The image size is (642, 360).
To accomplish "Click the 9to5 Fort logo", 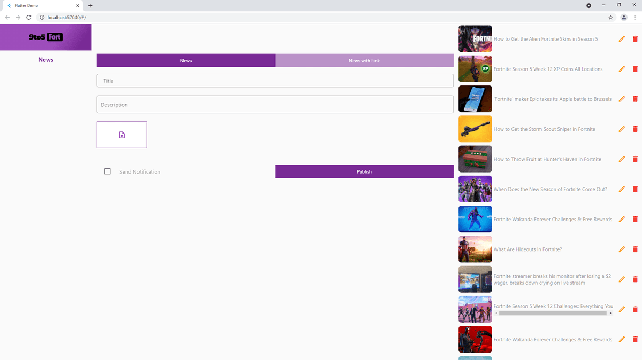I will [45, 37].
